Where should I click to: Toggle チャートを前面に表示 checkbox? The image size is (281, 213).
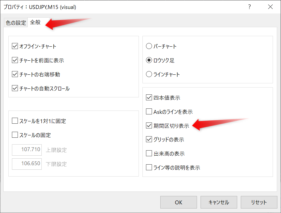click(x=15, y=60)
